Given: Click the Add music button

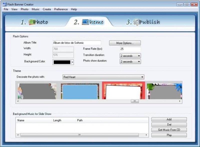Looking at the screenshot, I should 169,119.
